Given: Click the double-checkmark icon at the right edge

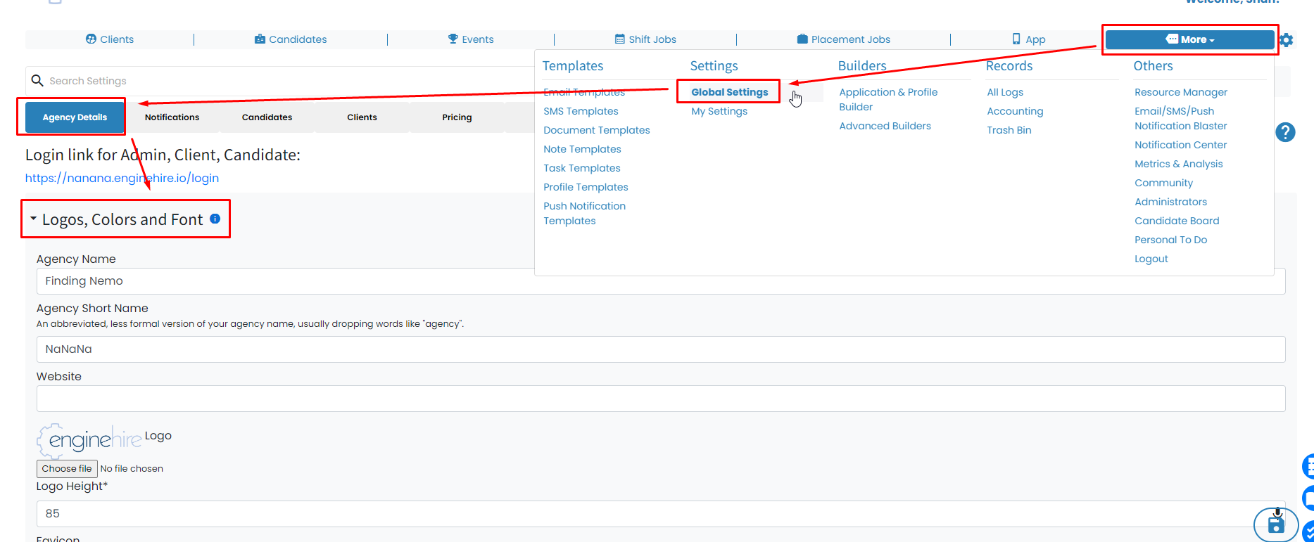Looking at the screenshot, I should point(1308,532).
